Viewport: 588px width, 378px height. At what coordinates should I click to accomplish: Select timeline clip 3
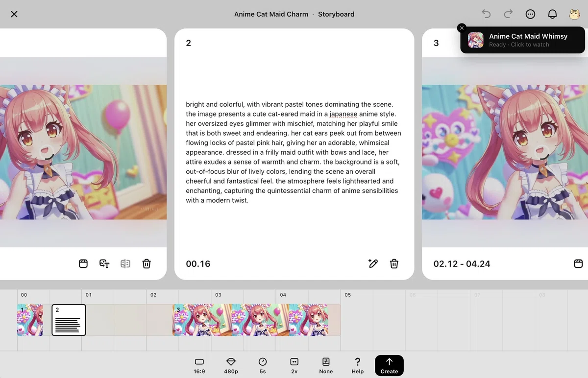pos(256,320)
